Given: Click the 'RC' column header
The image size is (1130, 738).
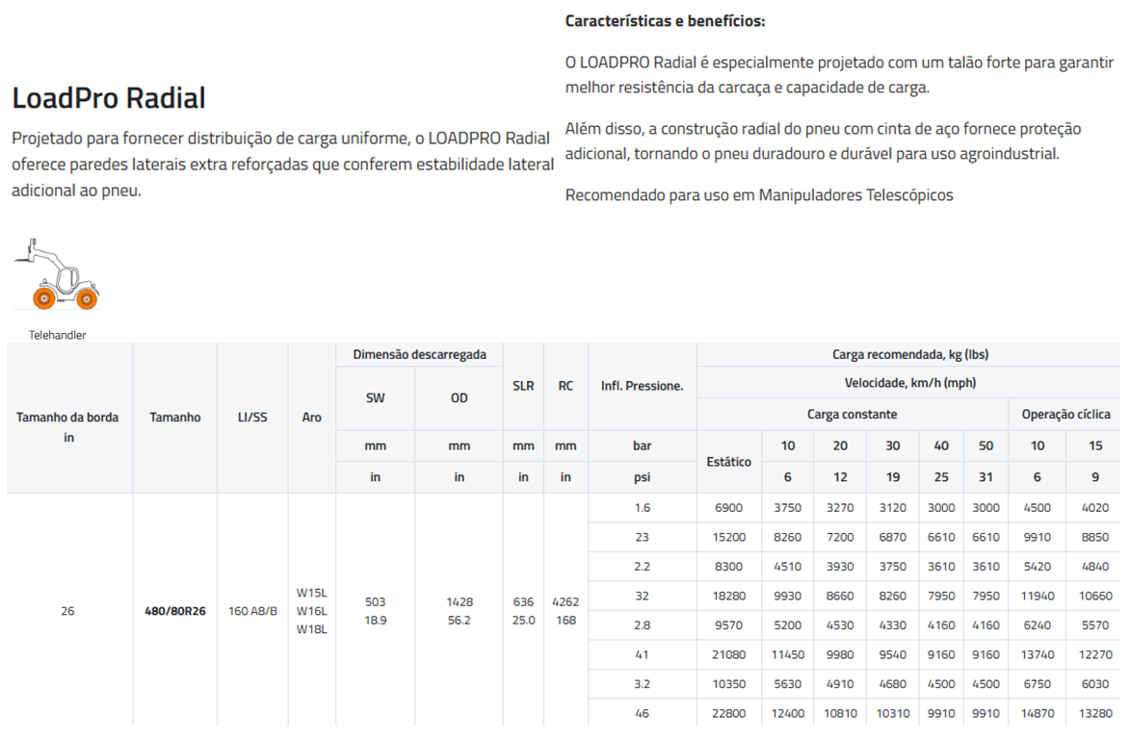Looking at the screenshot, I should [x=565, y=386].
